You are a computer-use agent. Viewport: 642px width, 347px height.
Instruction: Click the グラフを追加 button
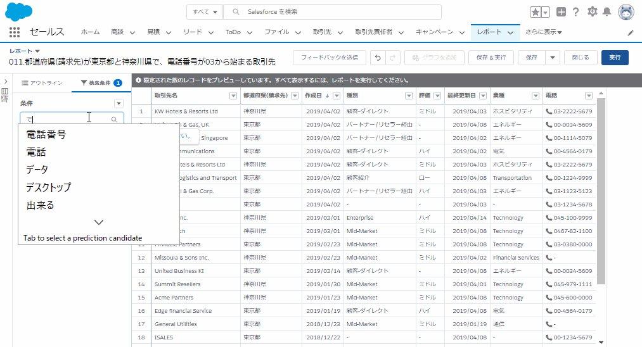point(434,58)
